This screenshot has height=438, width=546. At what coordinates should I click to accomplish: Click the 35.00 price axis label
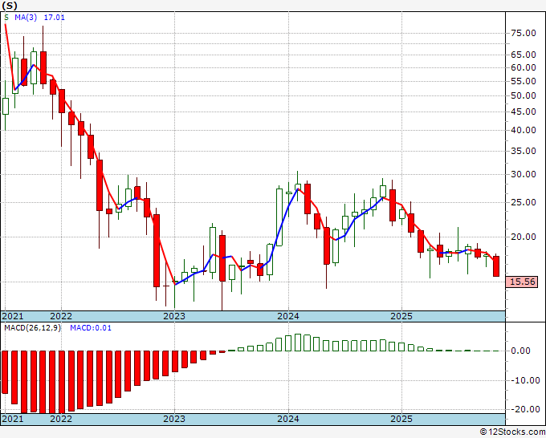[x=523, y=151]
